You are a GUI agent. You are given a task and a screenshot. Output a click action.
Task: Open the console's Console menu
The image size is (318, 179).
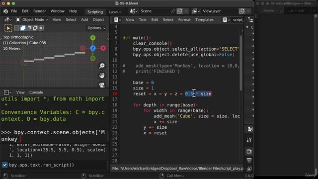pos(36,92)
